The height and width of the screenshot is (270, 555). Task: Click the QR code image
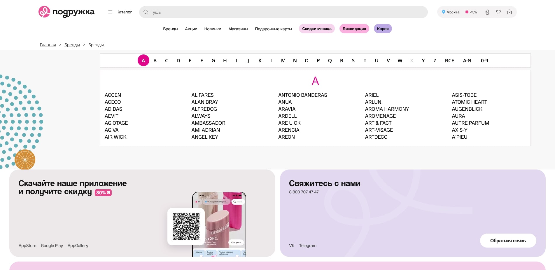click(x=186, y=227)
